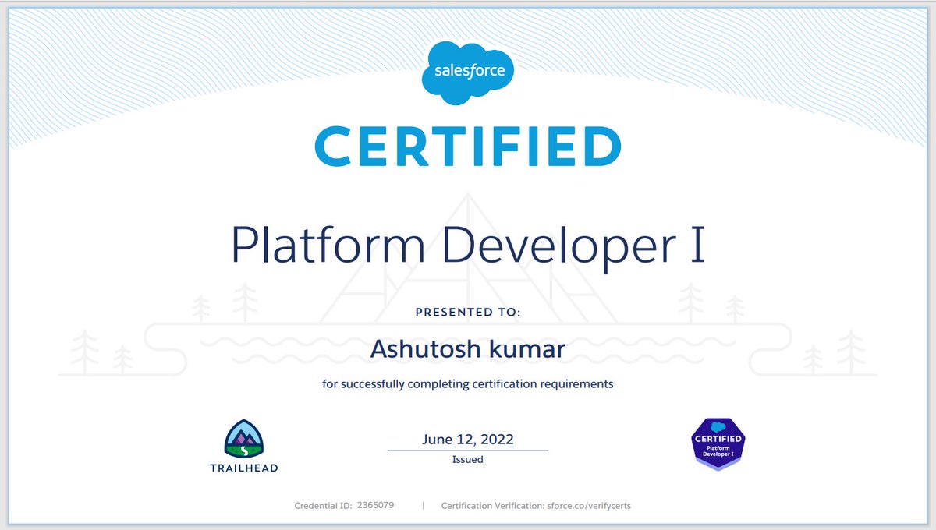Click the Credential ID label
936x530 pixels.
(x=322, y=506)
